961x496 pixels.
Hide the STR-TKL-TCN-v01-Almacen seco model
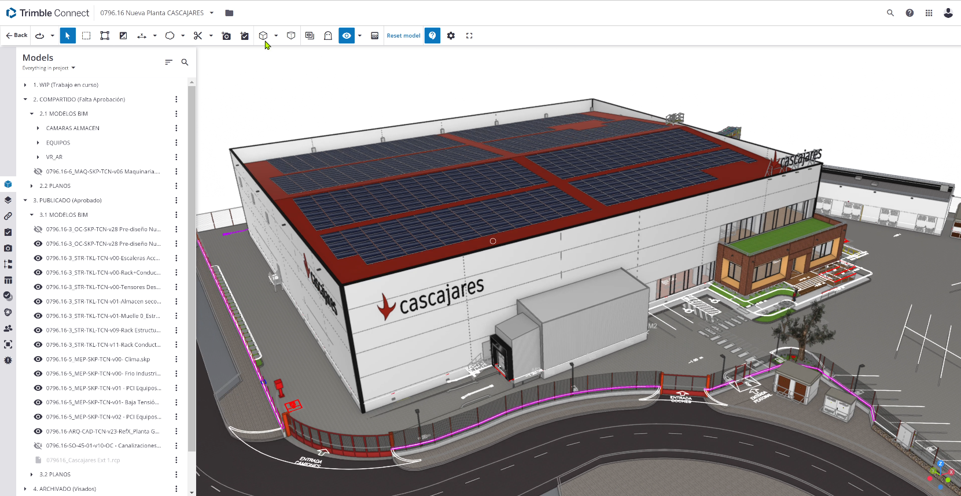(x=38, y=302)
